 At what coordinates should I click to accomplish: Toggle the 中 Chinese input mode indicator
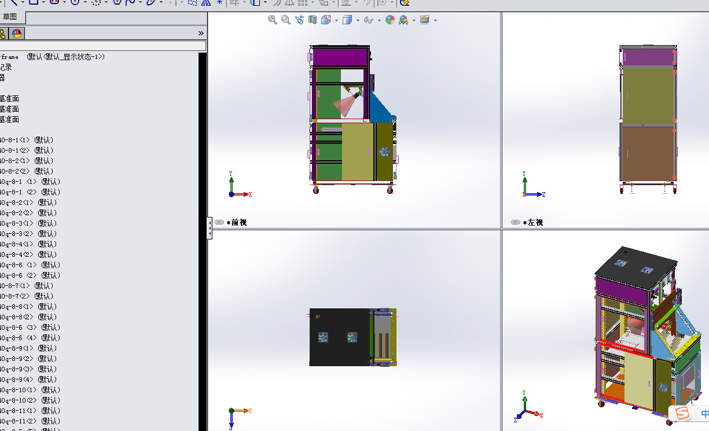click(x=704, y=414)
